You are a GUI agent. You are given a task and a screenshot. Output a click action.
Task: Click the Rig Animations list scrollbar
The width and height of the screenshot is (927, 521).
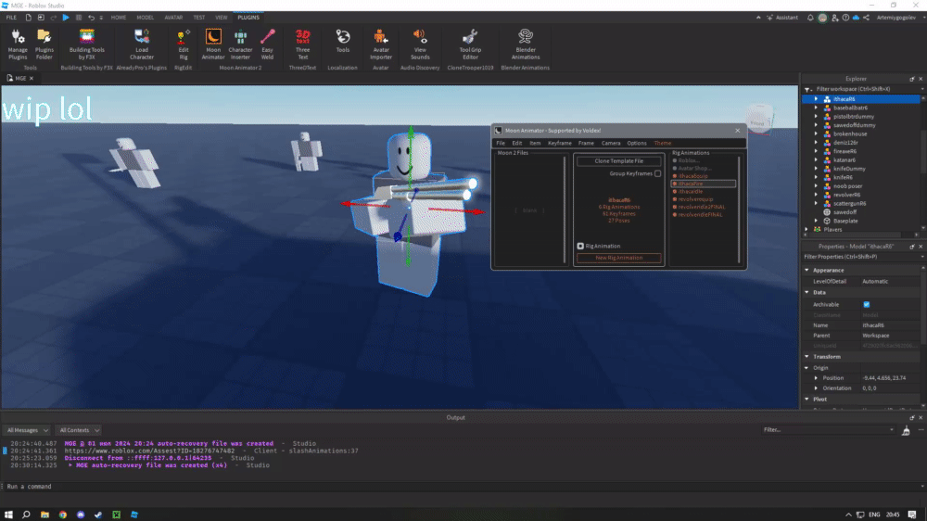point(739,210)
